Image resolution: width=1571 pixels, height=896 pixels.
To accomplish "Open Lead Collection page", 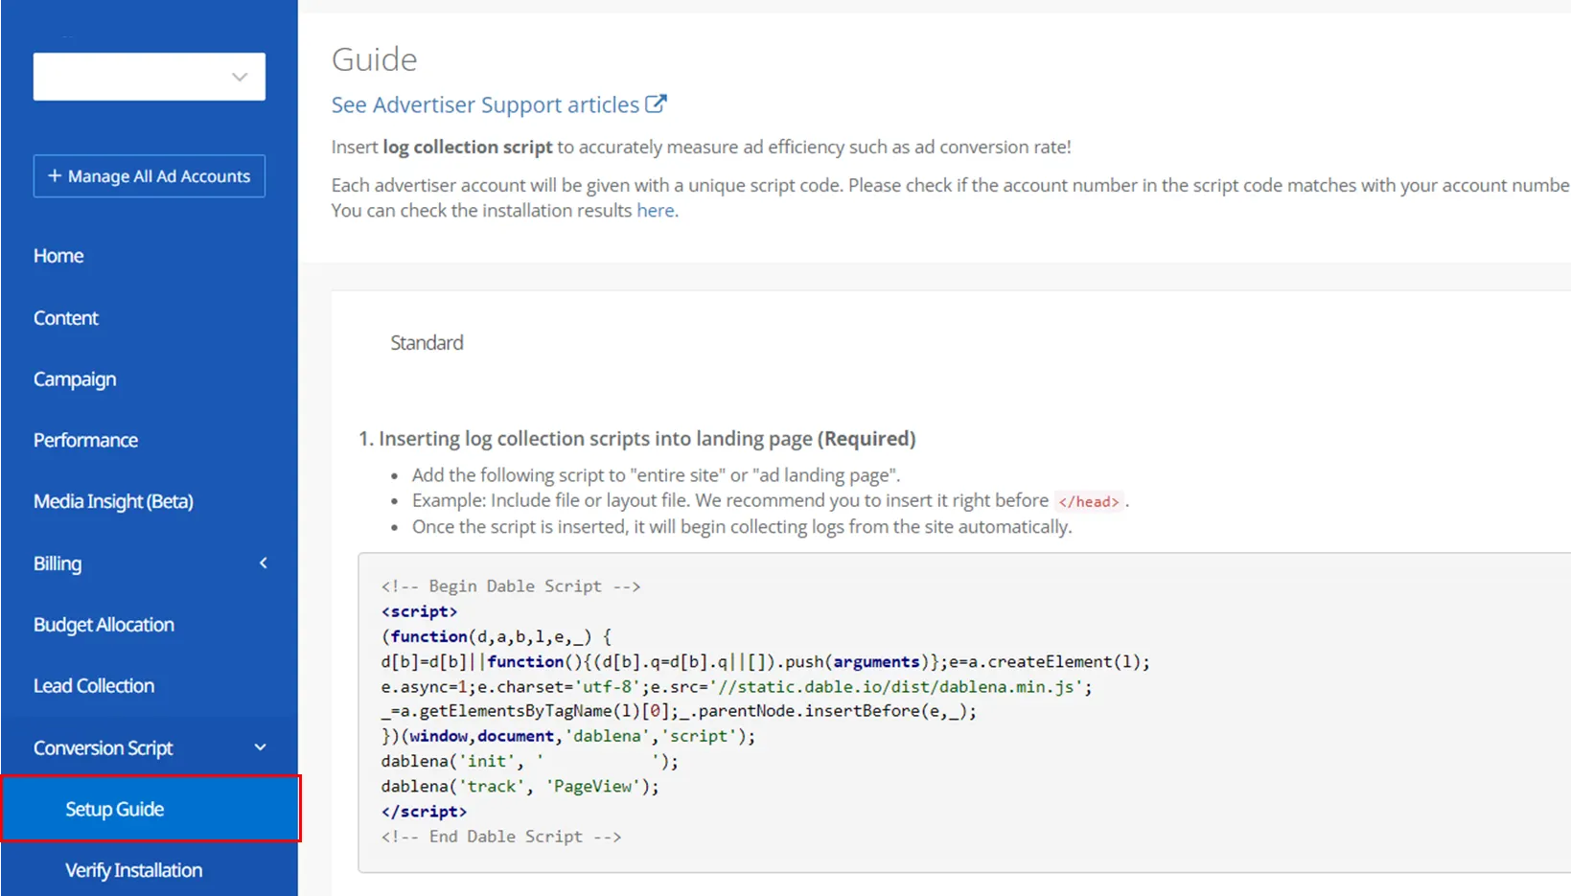I will (94, 686).
